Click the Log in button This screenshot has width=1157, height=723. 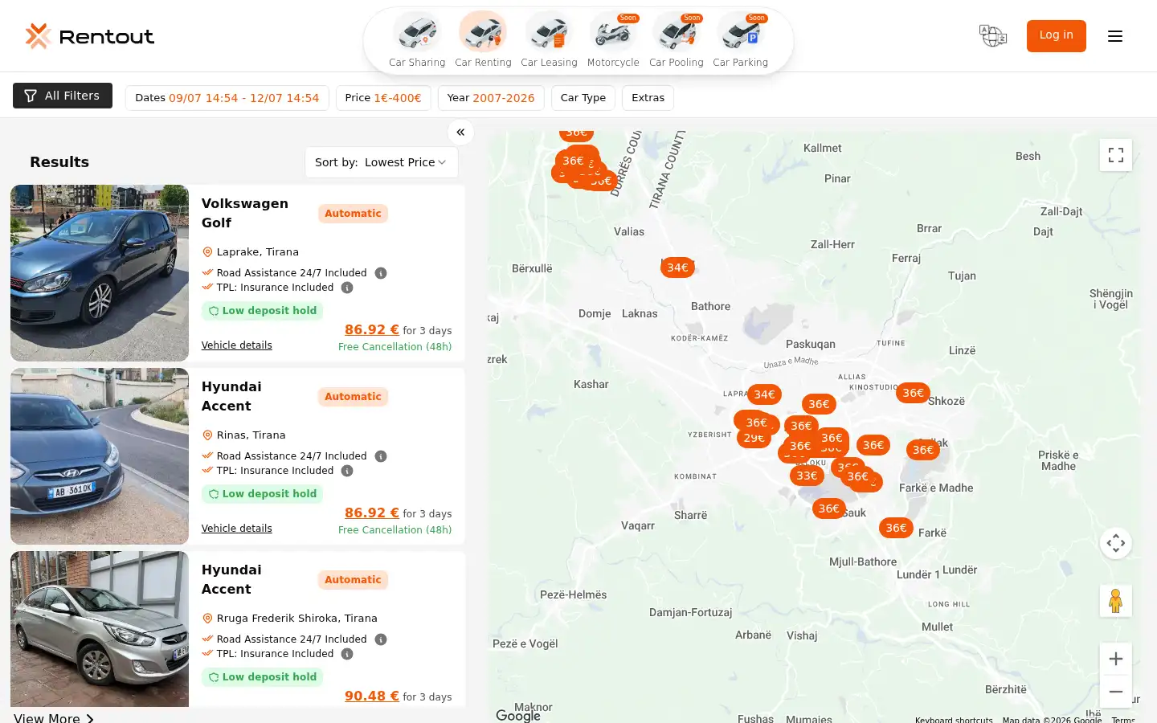(x=1056, y=35)
